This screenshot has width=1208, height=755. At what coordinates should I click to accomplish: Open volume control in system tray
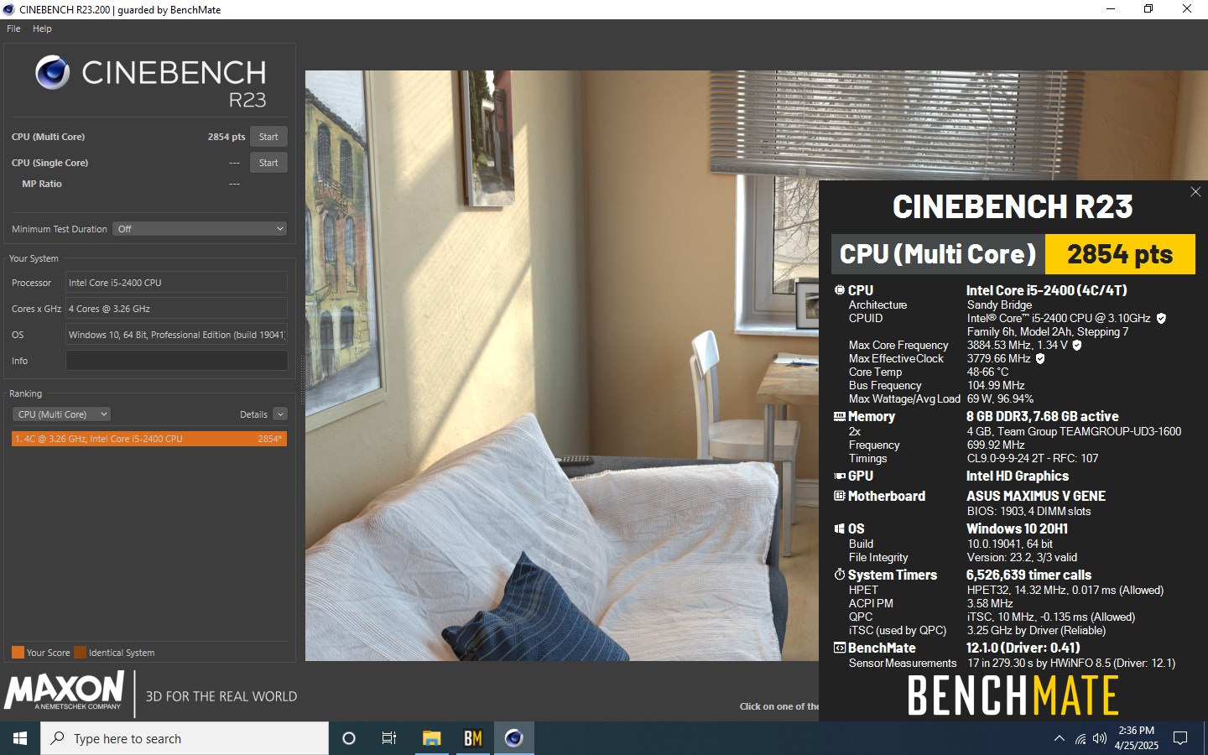(x=1100, y=738)
